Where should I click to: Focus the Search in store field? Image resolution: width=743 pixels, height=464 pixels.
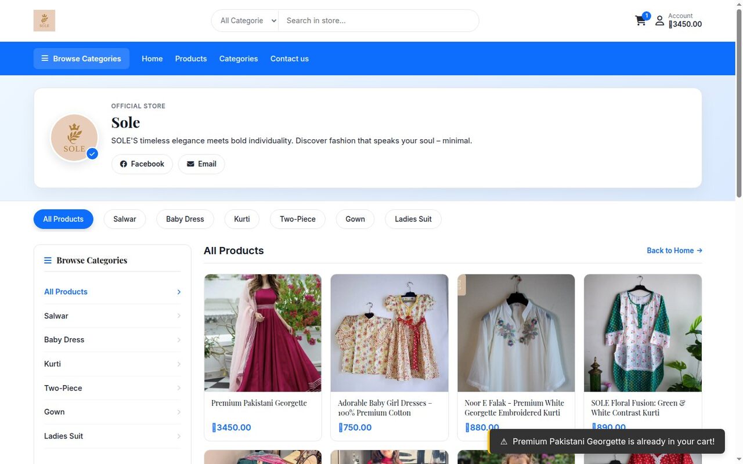378,20
